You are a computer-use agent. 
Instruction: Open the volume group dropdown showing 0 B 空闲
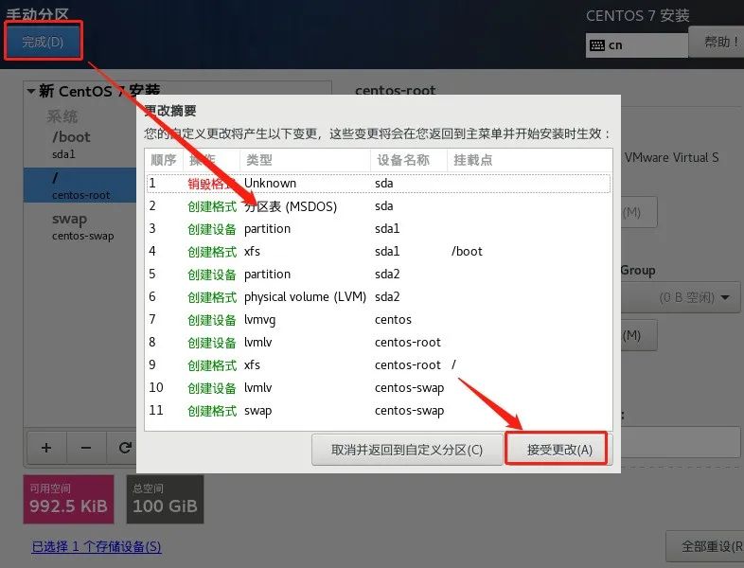pyautogui.click(x=682, y=297)
